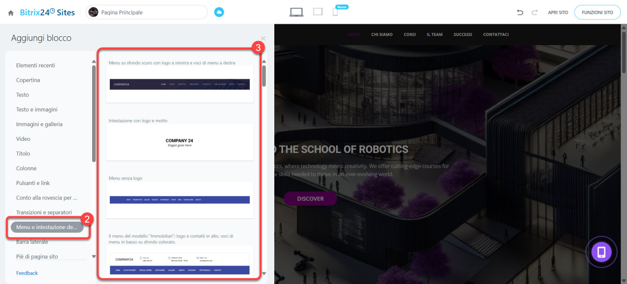The height and width of the screenshot is (284, 627).
Task: Click the site page avatar thumbnail
Action: point(94,12)
